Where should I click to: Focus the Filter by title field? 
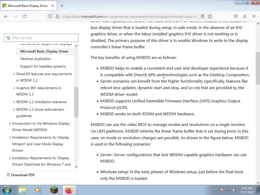coord(41,38)
